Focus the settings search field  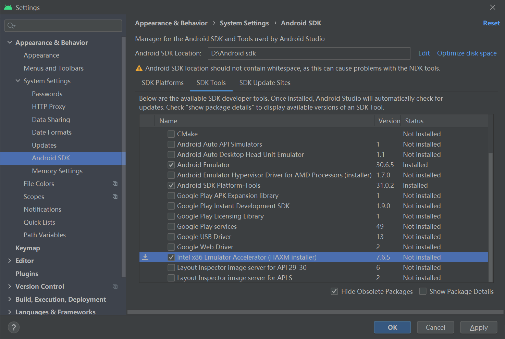pos(63,26)
